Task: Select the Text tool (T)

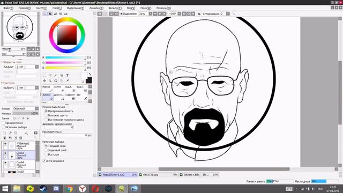Action: click(68, 75)
